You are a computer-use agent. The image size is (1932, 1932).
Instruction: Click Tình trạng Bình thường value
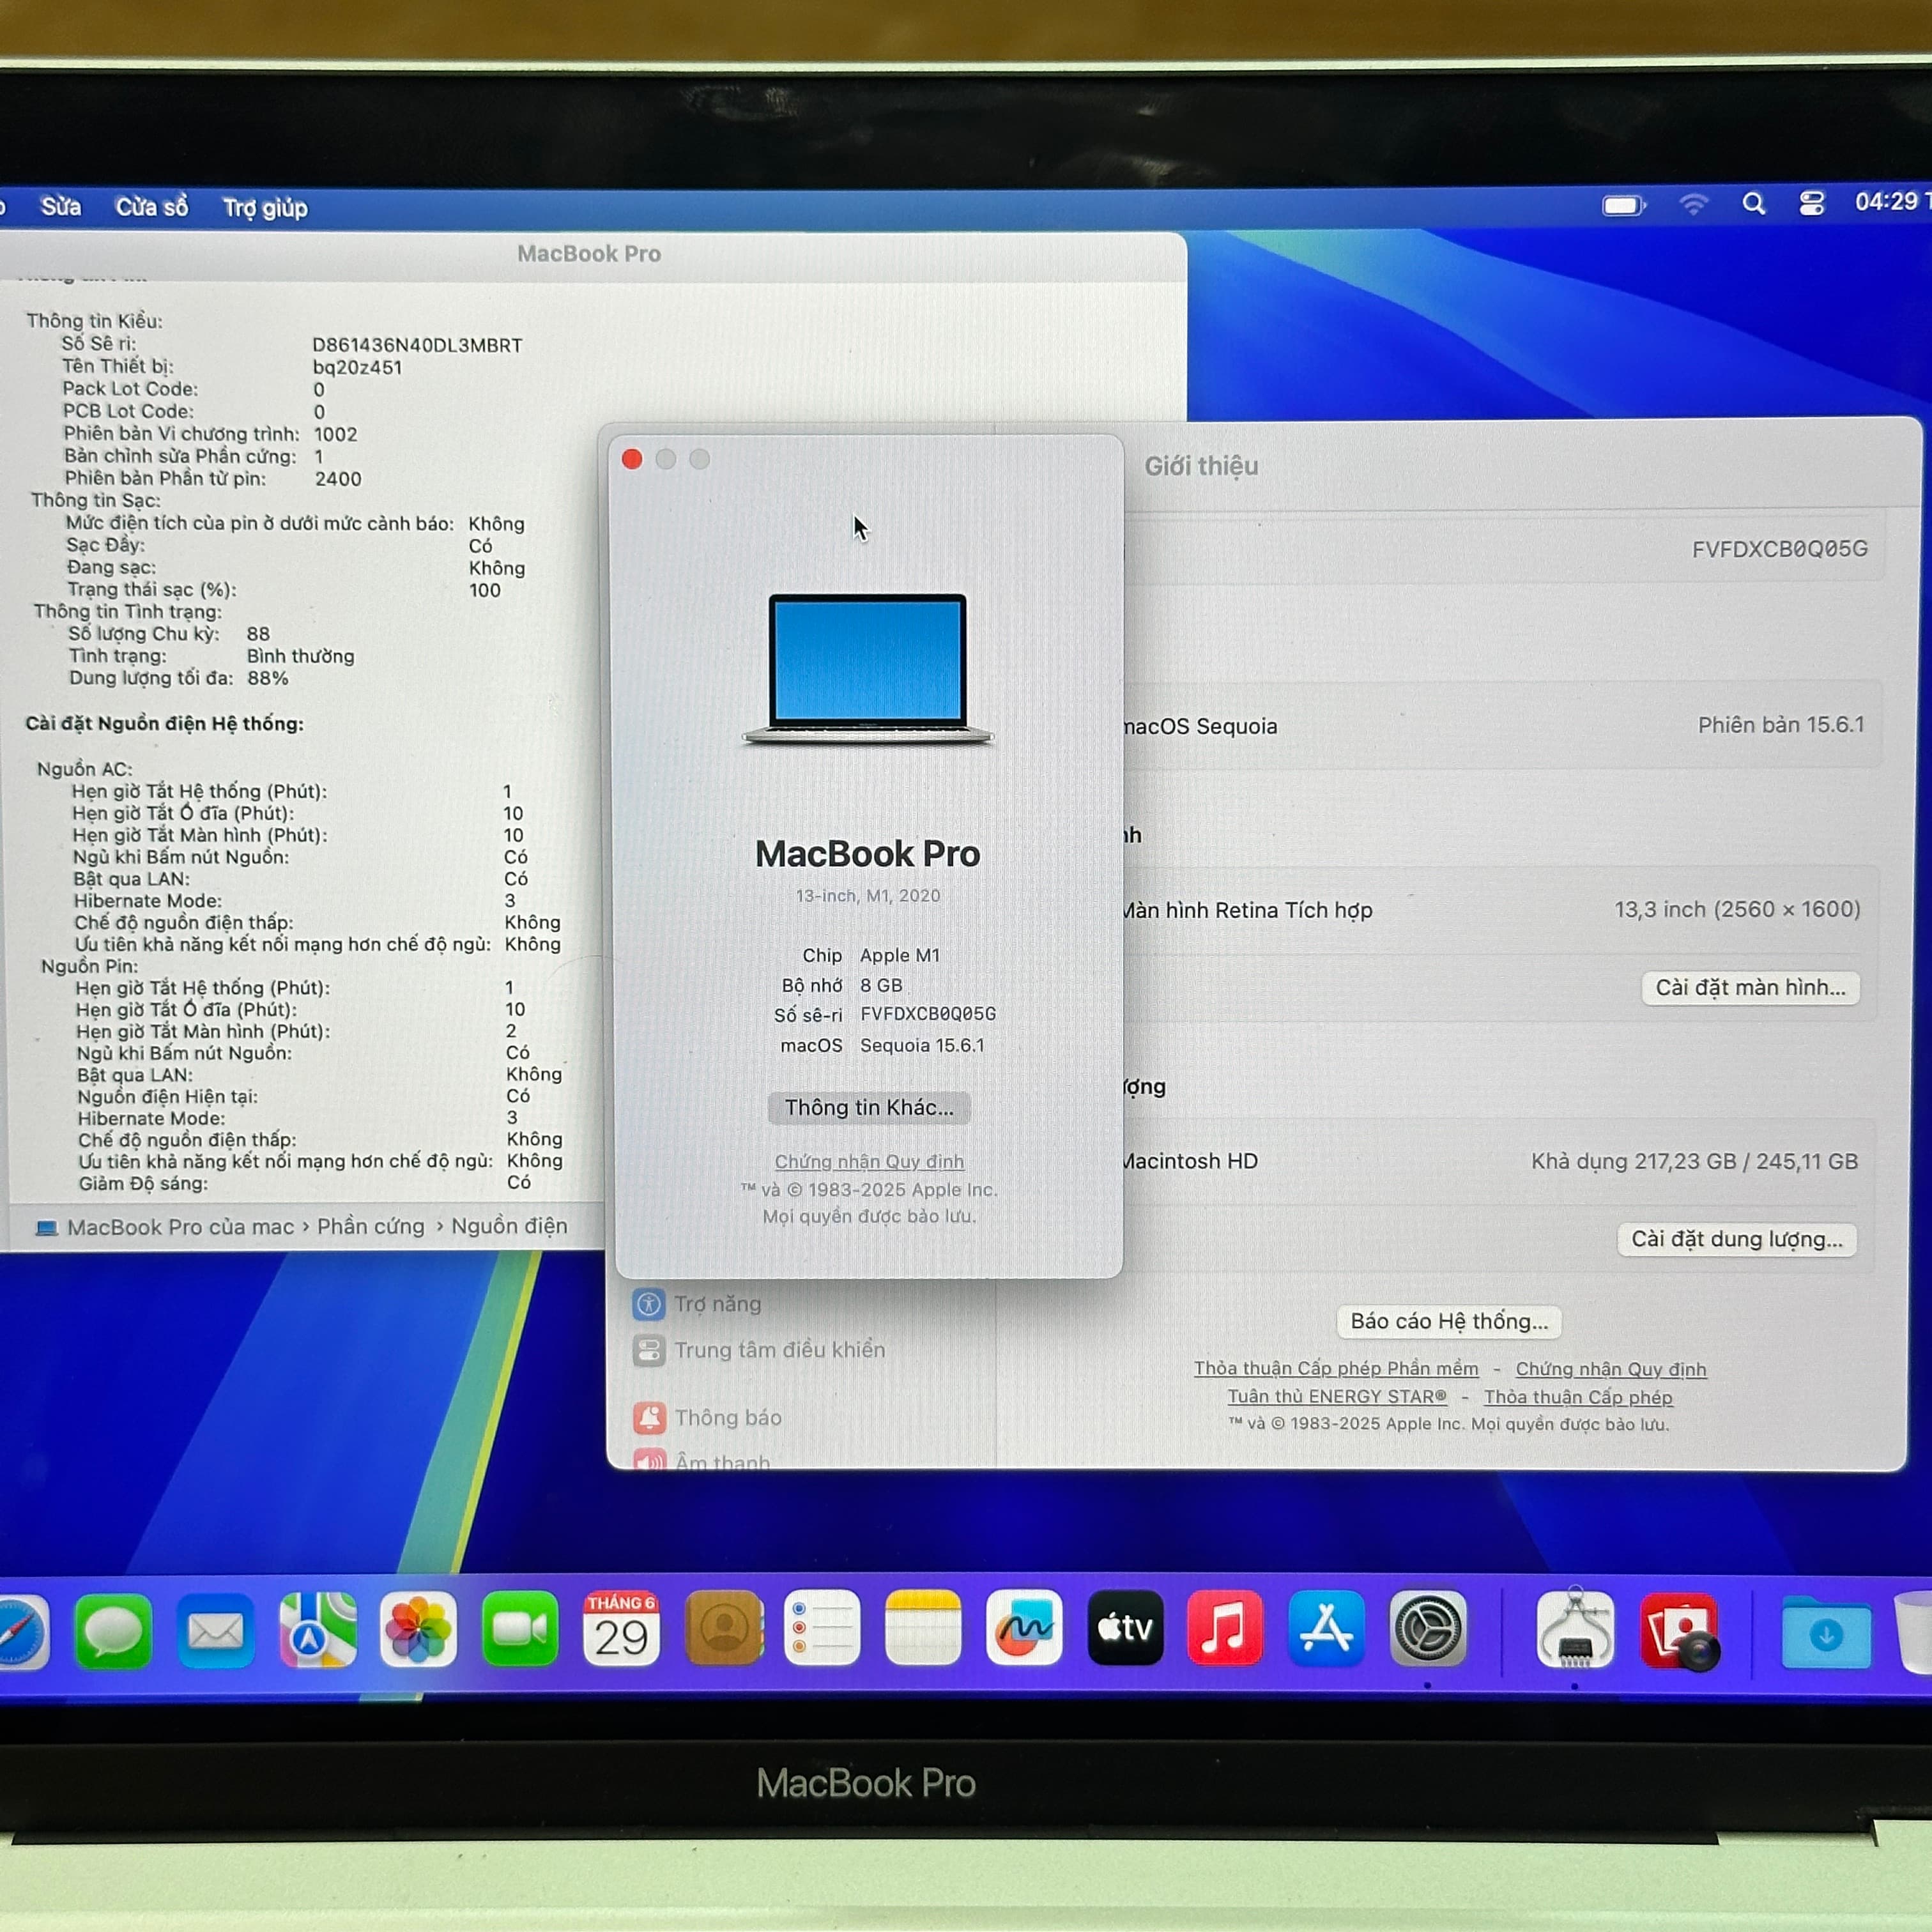(x=300, y=656)
